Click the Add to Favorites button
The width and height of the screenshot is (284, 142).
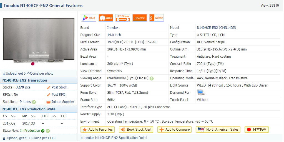pos(98,130)
